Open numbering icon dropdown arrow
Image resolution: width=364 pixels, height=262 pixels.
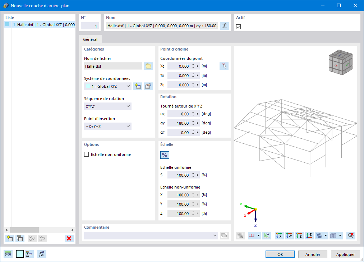(x=258, y=235)
